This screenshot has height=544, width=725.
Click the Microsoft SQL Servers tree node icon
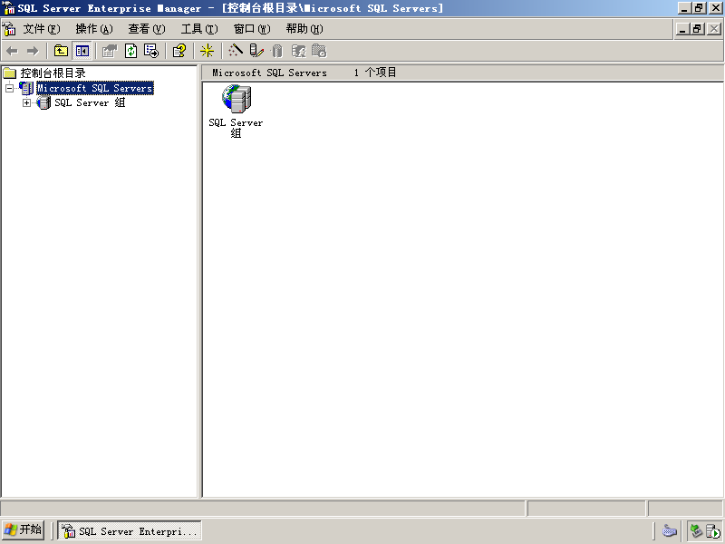26,88
